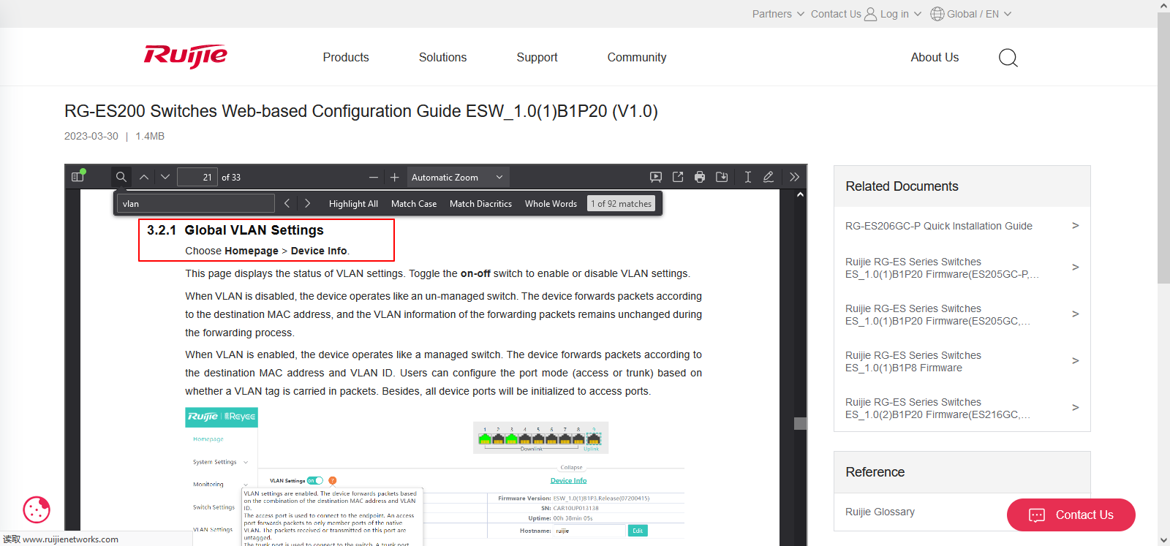The width and height of the screenshot is (1170, 546).
Task: Click the PDF vertical scrollbar thumb
Action: [x=800, y=423]
